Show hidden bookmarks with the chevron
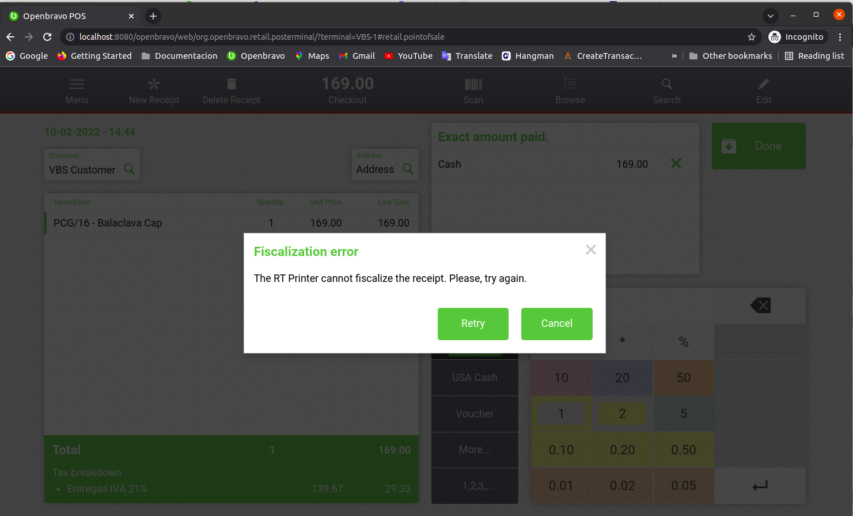Screen dimensions: 853x516 coord(674,56)
